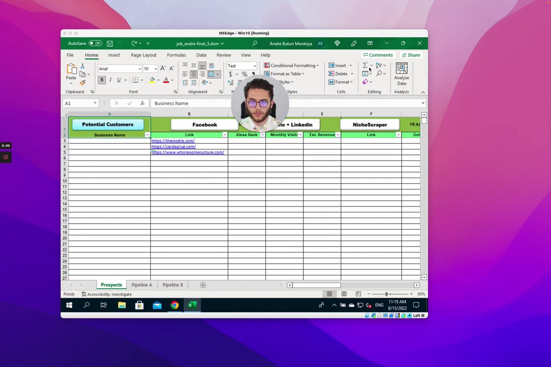The image size is (551, 367).
Task: Open Find & Select magnifier icon
Action: click(x=379, y=74)
